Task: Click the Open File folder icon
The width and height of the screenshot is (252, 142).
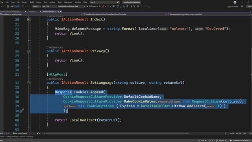Action: pos(12,6)
